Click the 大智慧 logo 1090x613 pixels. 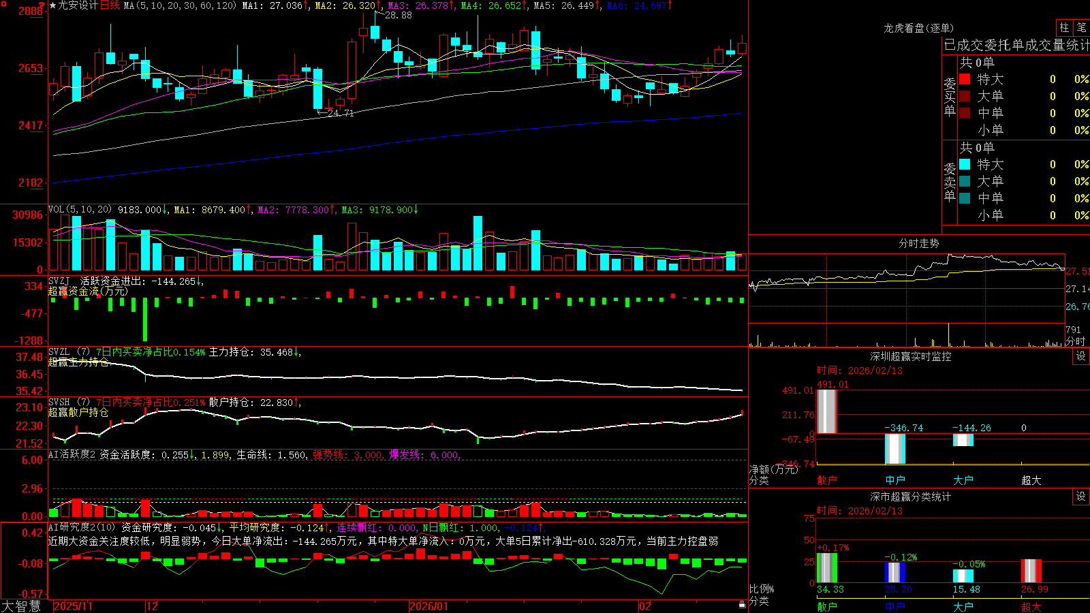tap(21, 606)
